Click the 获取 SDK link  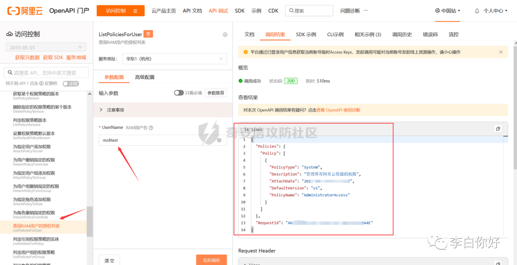[53, 58]
